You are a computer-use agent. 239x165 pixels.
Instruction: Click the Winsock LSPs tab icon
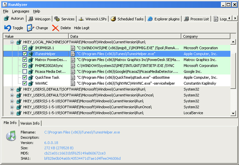81,19
